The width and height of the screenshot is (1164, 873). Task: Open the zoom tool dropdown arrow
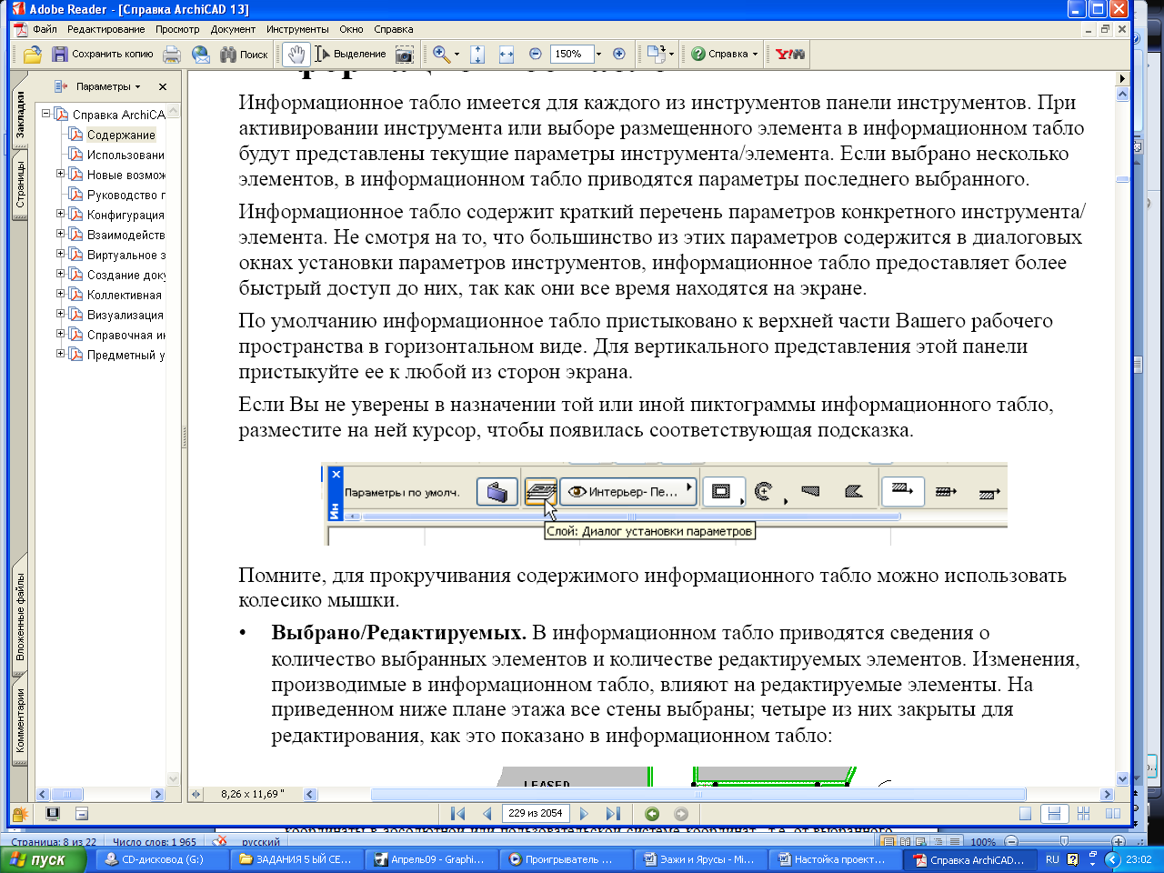[457, 55]
